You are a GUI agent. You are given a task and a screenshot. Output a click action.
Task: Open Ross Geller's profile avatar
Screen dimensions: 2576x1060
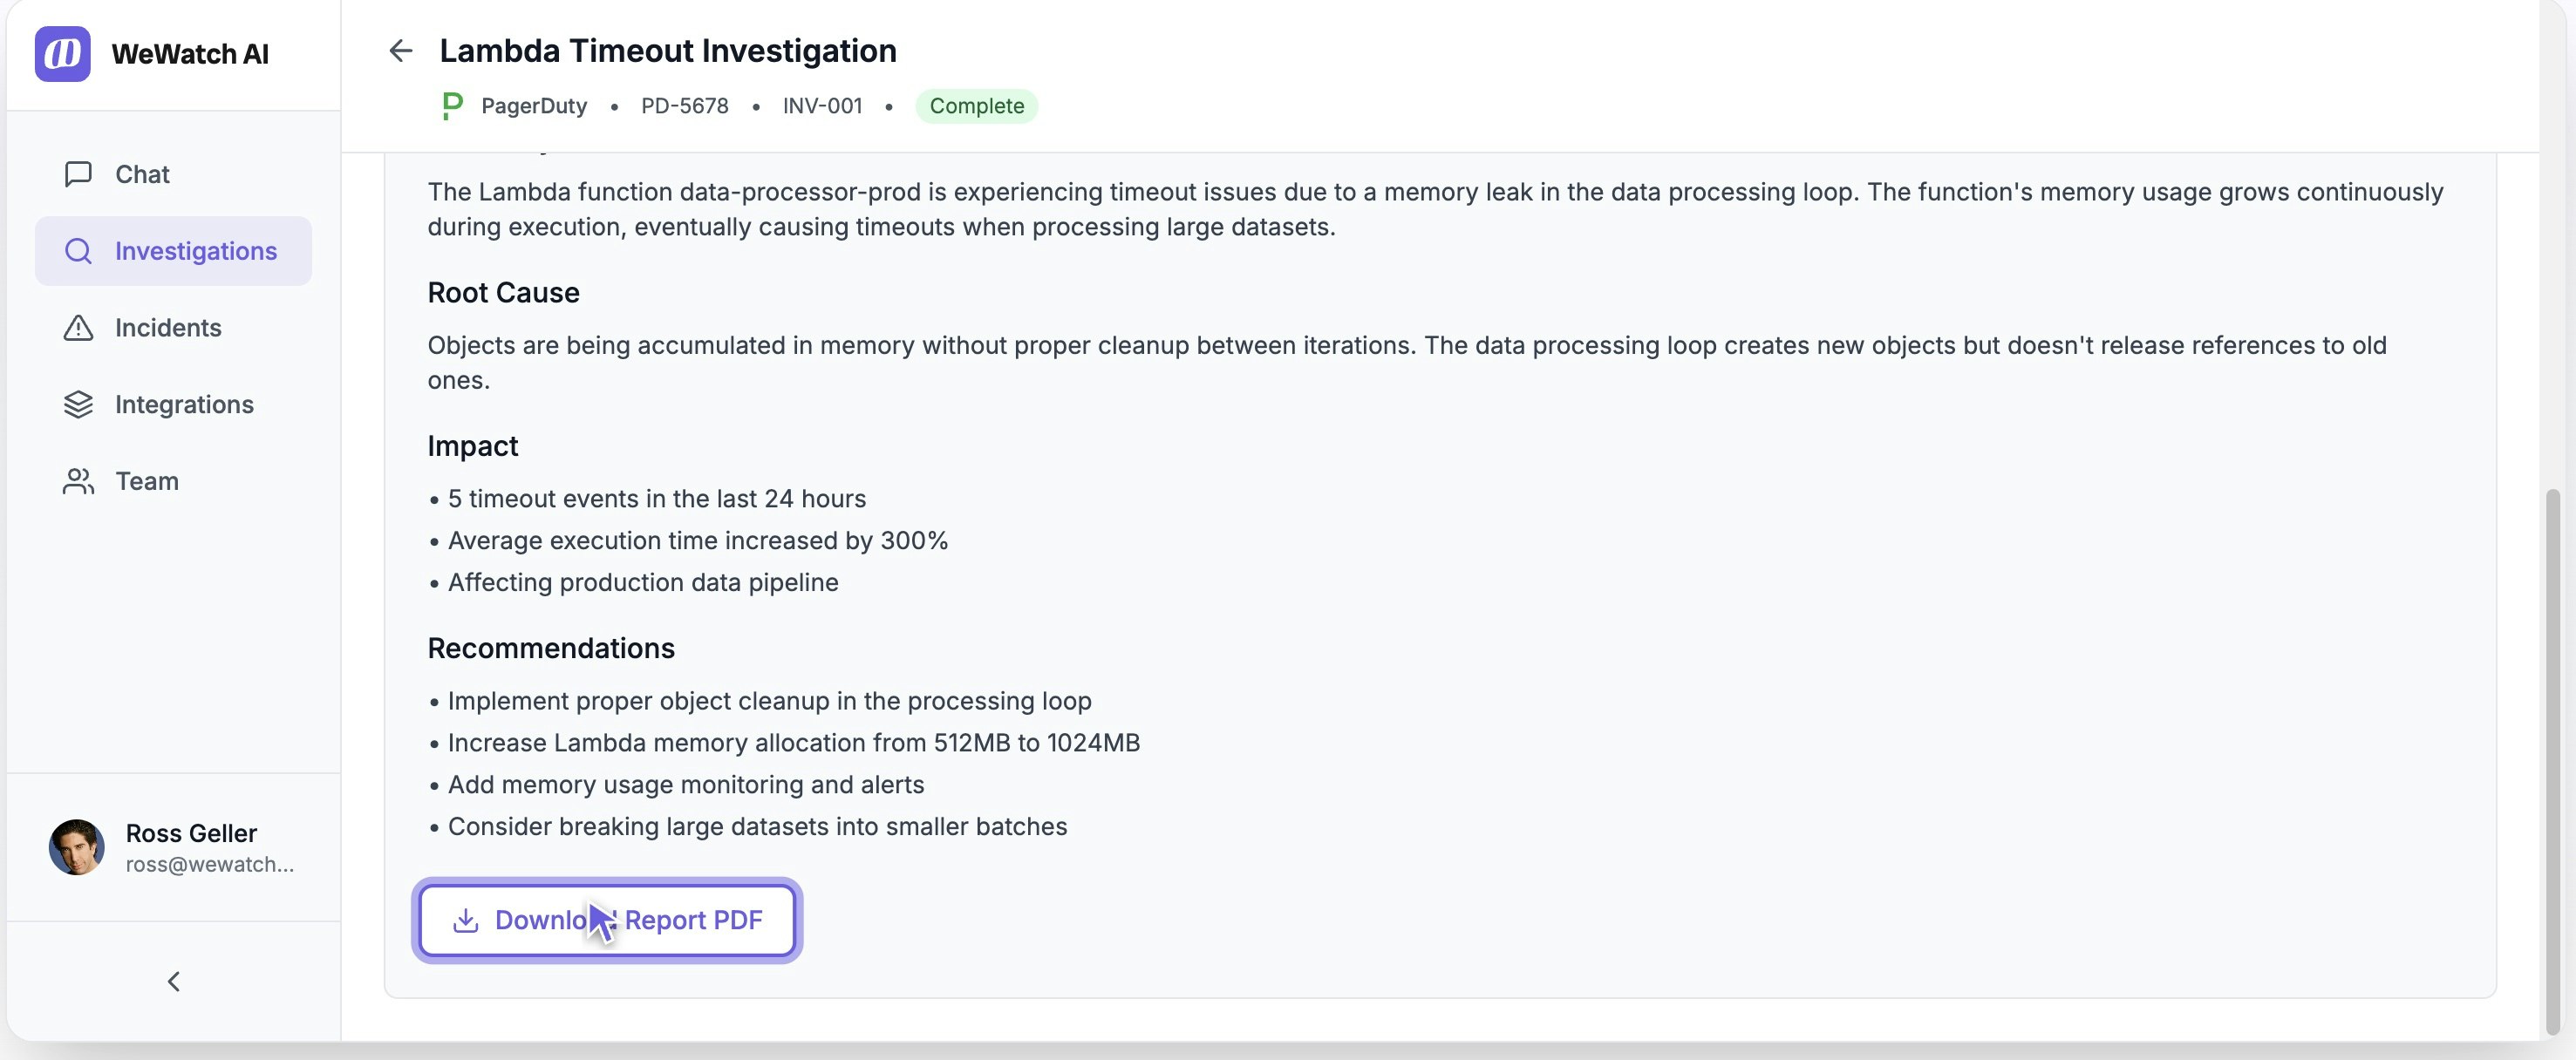tap(75, 846)
